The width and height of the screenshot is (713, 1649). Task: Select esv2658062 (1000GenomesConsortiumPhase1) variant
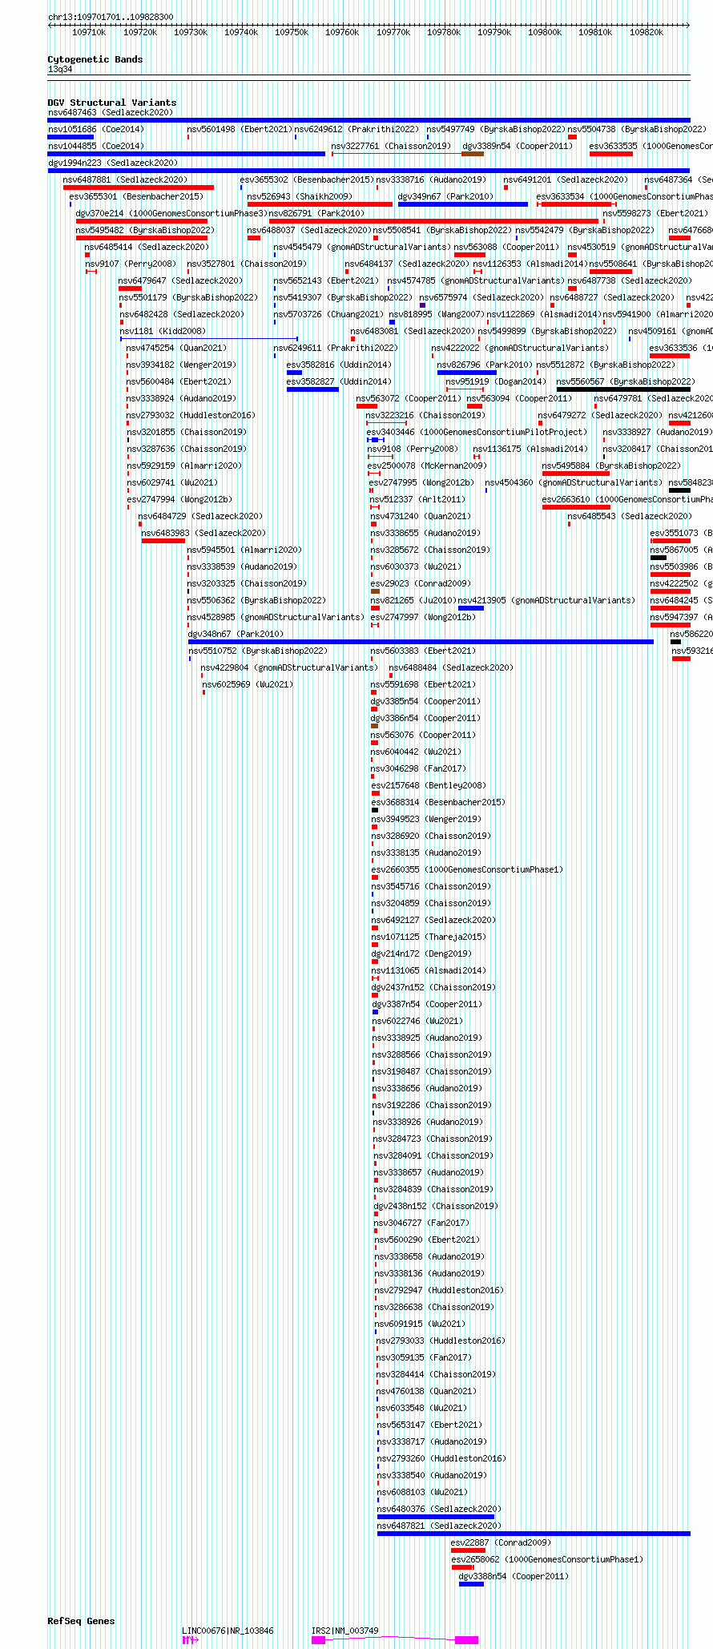pyautogui.click(x=547, y=1559)
